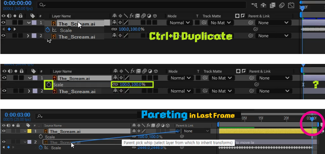This screenshot has height=154, width=325.
Task: Click Layer Name column header in top timeline
Action: click(61, 16)
